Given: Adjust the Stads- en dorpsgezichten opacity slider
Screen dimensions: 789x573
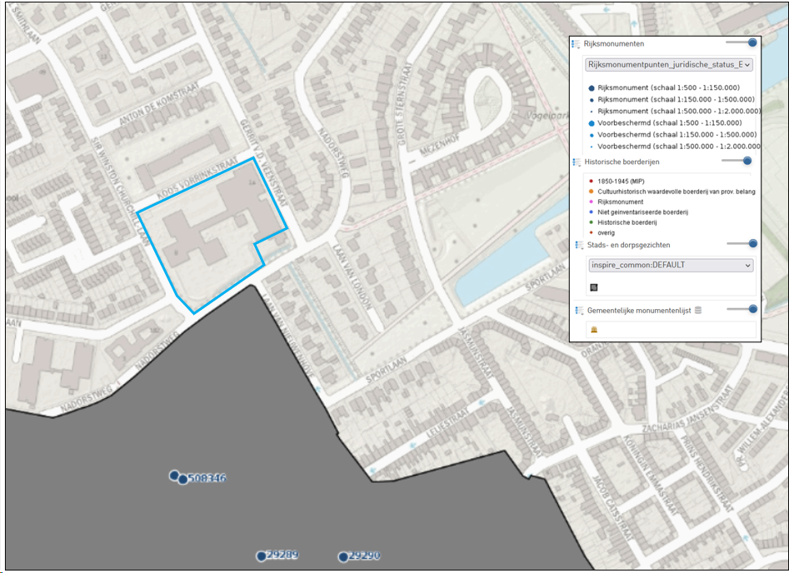Looking at the screenshot, I should (742, 243).
